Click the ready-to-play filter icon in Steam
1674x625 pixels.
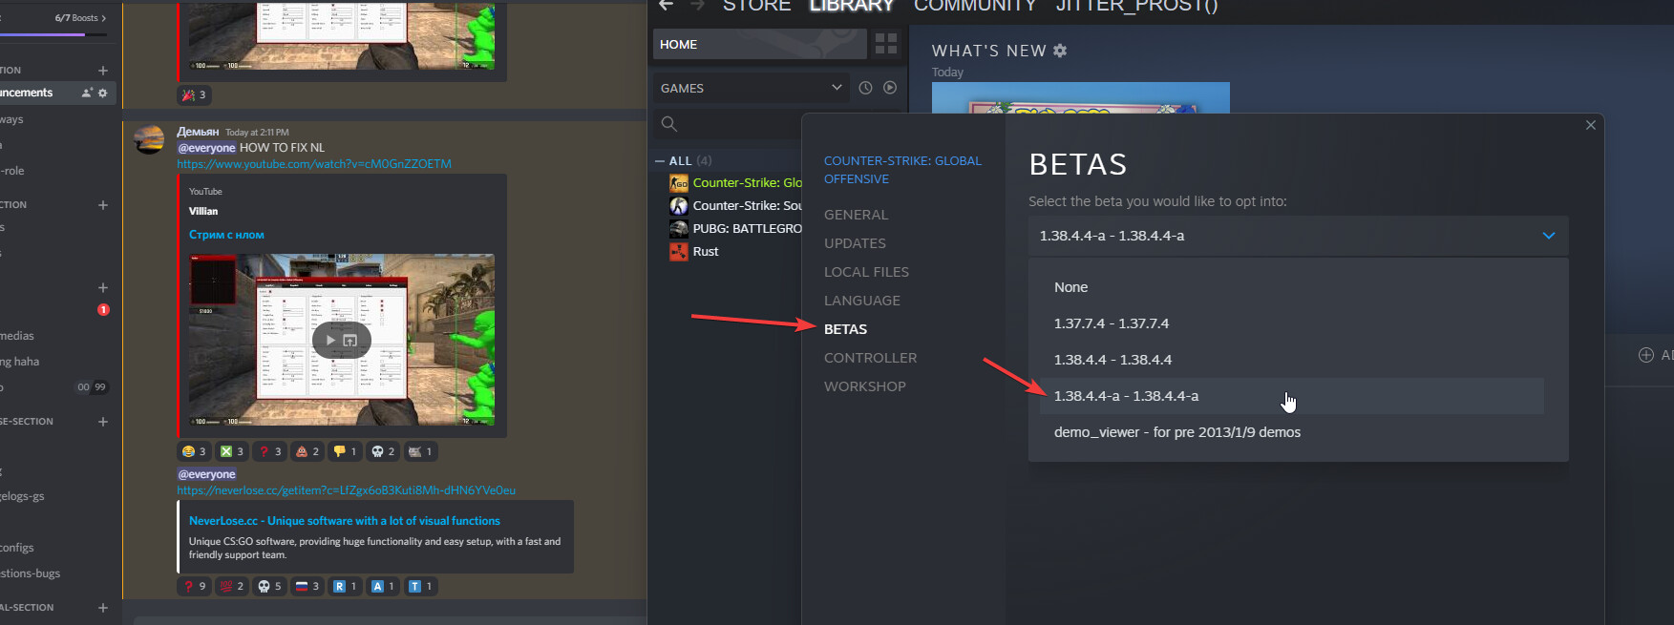(x=890, y=88)
